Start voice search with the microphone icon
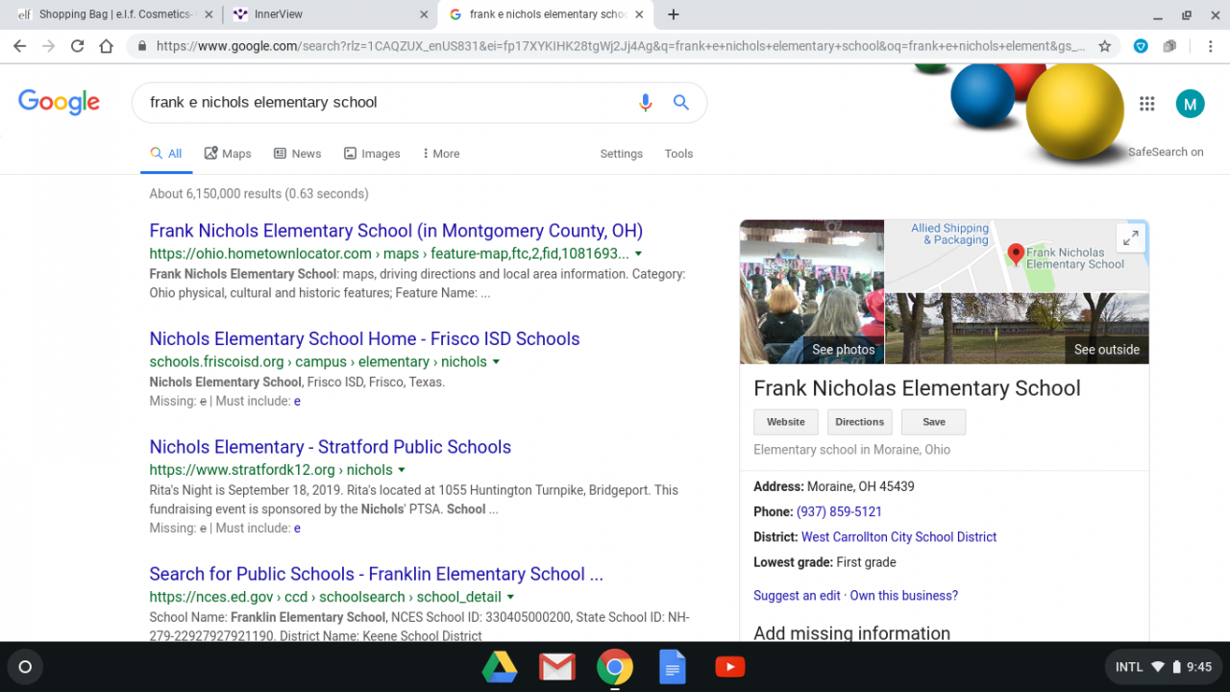The height and width of the screenshot is (692, 1230). (646, 103)
